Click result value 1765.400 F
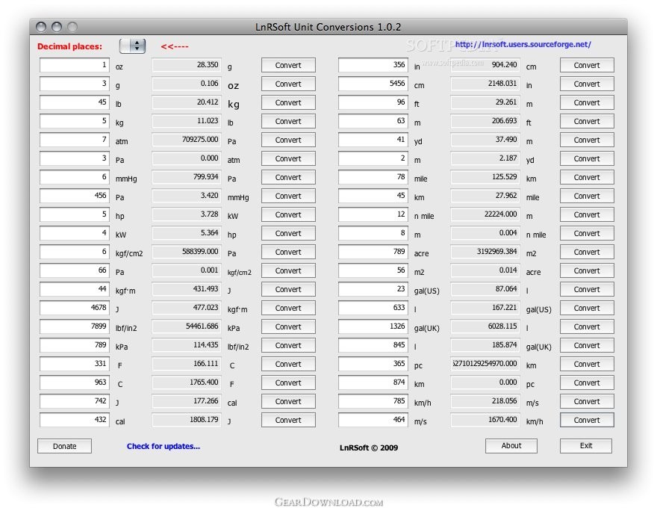The image size is (657, 508). [187, 382]
